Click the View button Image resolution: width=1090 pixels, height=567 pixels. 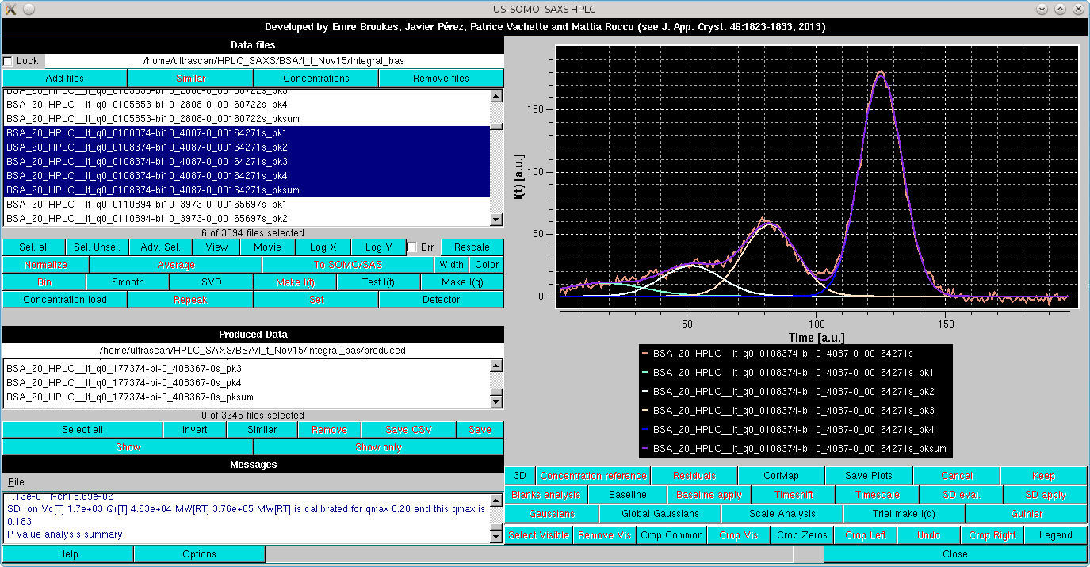(x=216, y=247)
